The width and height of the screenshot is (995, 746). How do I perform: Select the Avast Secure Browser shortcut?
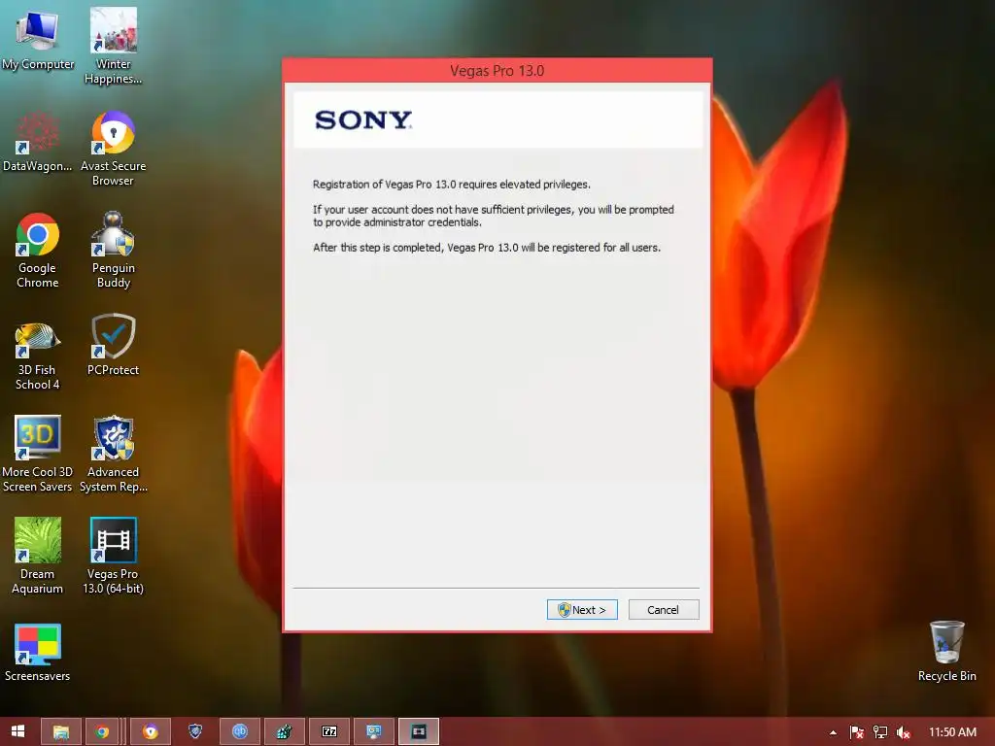point(113,149)
